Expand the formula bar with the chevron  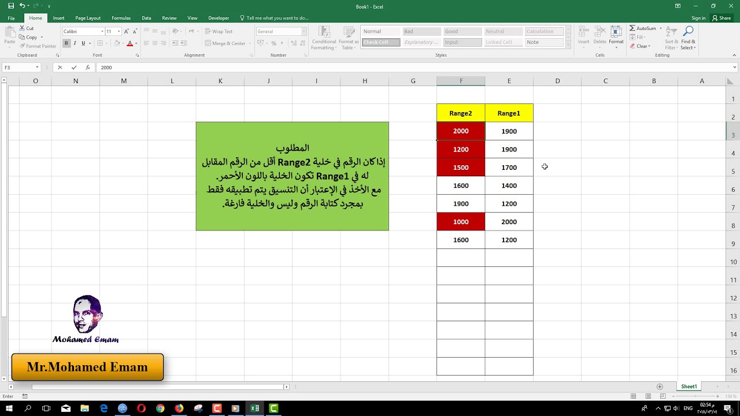click(x=735, y=68)
